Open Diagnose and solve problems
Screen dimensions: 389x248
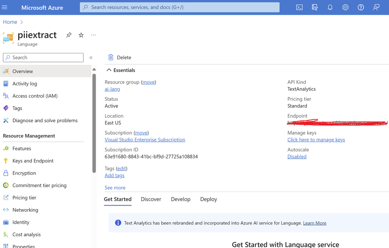(x=46, y=121)
